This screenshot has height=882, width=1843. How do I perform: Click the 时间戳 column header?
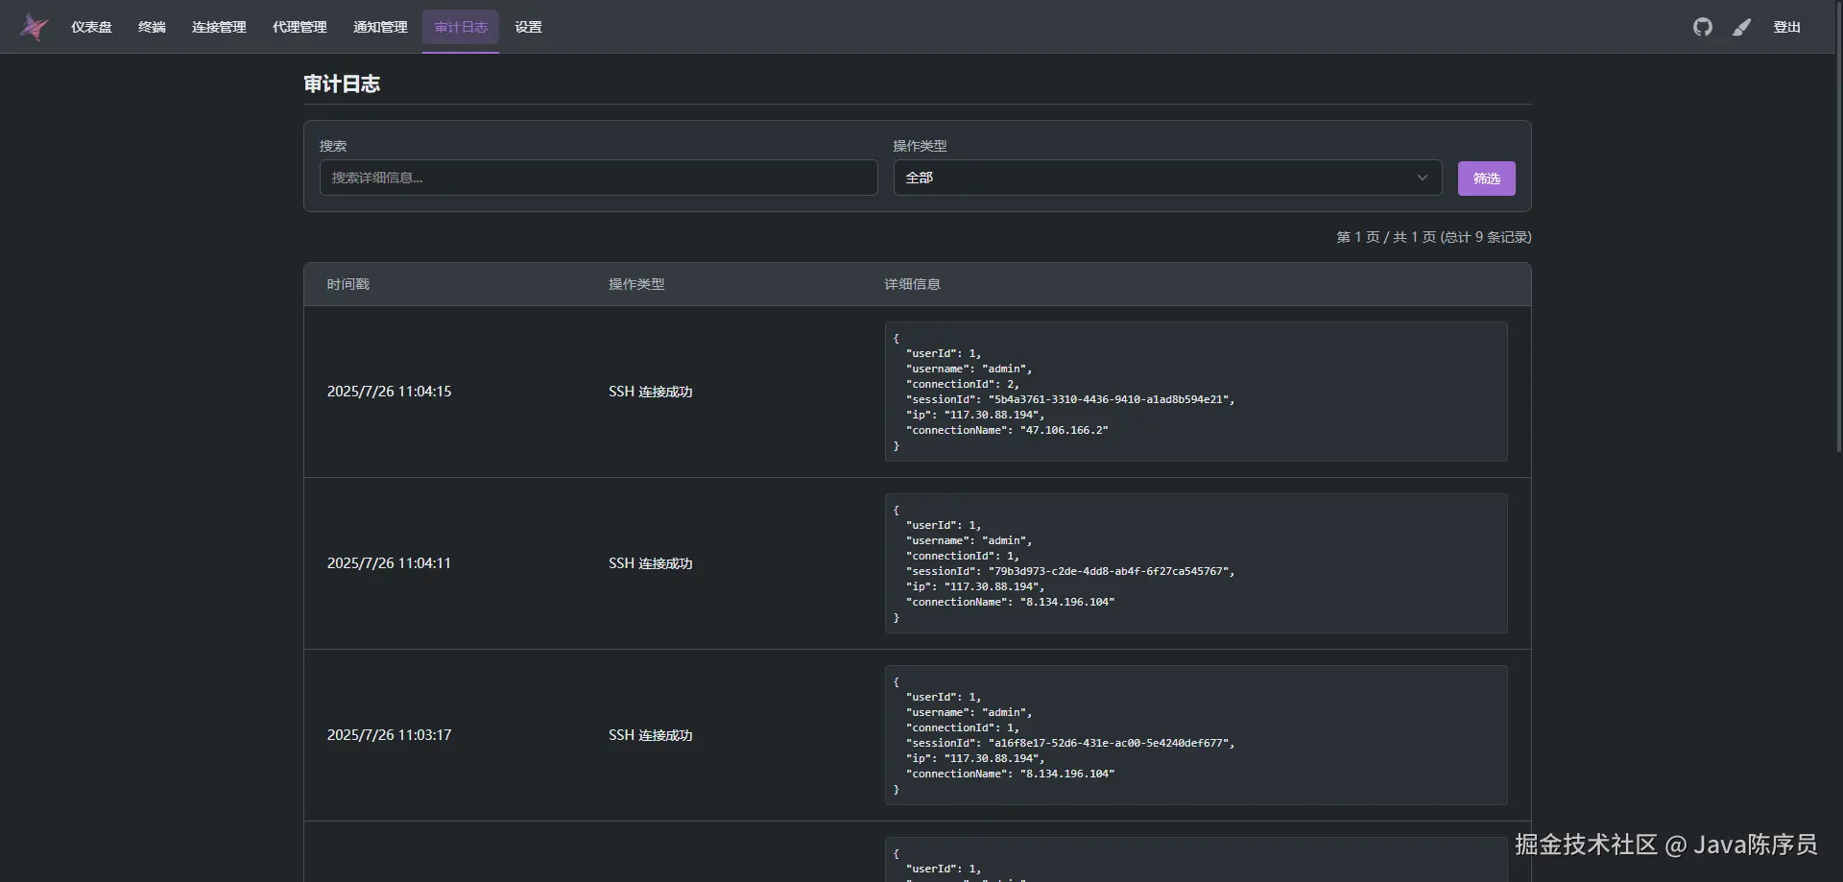(347, 284)
